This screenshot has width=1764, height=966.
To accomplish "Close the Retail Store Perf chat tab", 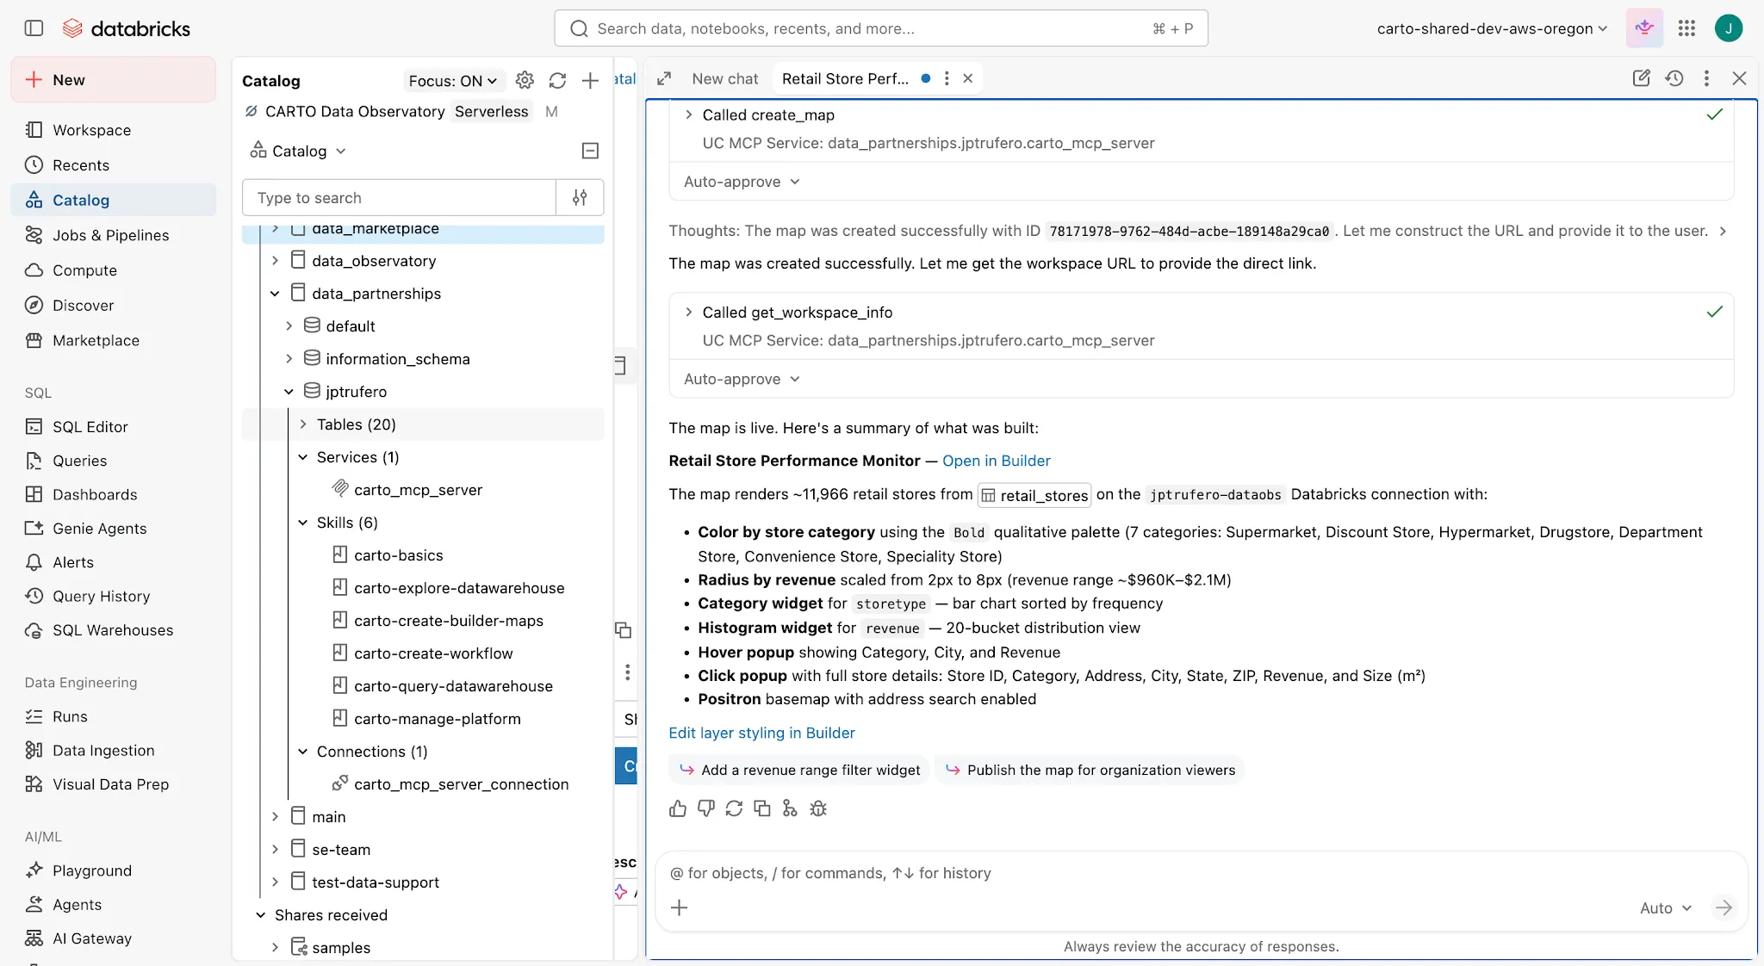I will (x=968, y=78).
